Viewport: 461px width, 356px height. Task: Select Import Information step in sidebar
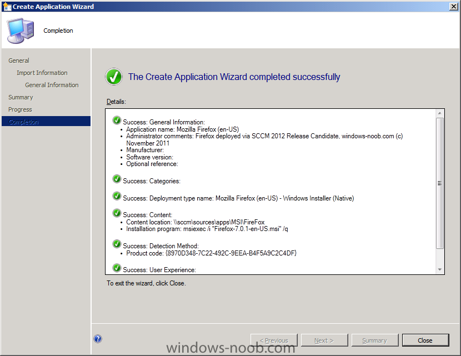point(42,73)
